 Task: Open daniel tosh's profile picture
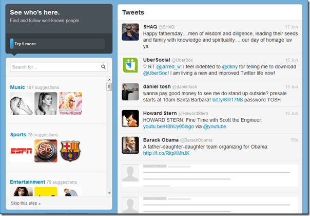tap(130, 92)
